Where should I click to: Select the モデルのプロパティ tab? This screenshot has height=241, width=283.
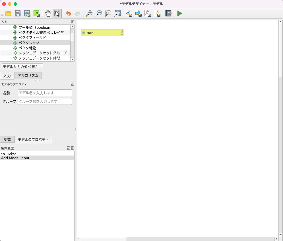33,140
